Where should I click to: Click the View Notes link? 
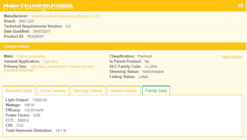click(232, 57)
